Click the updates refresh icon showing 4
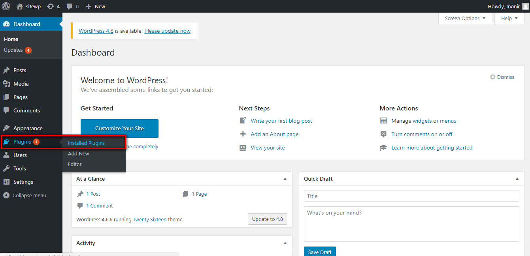530x256 pixels. 51,6
